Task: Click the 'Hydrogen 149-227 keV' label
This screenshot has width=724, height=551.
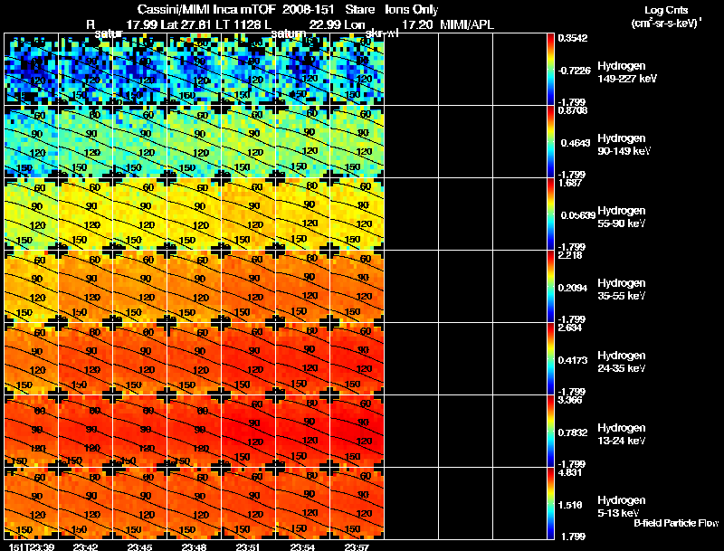Action: tap(627, 72)
